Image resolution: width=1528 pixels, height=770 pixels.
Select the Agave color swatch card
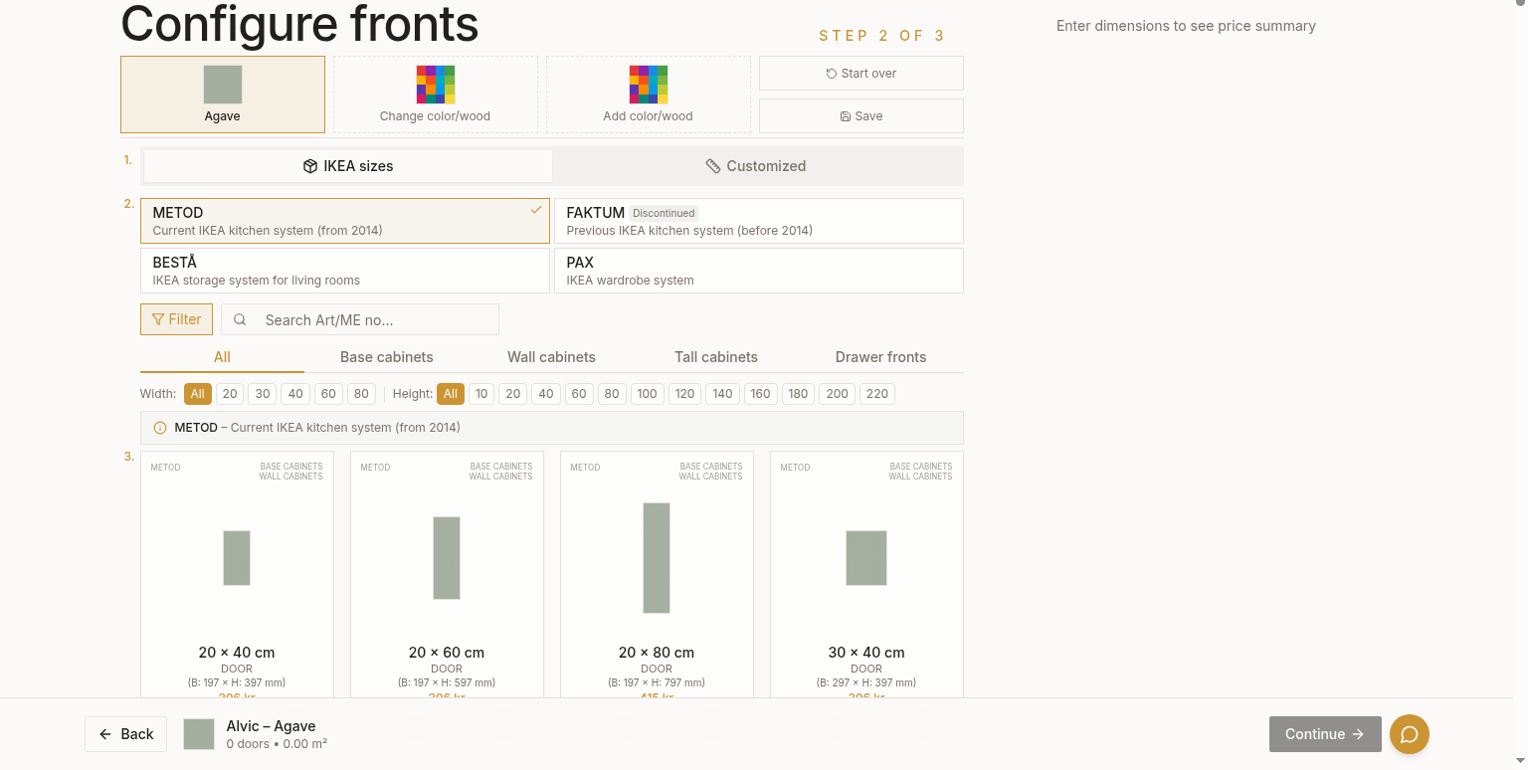(223, 95)
